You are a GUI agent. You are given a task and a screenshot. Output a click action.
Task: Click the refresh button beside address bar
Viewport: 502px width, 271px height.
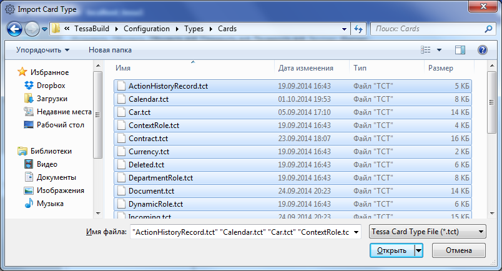coord(359,29)
